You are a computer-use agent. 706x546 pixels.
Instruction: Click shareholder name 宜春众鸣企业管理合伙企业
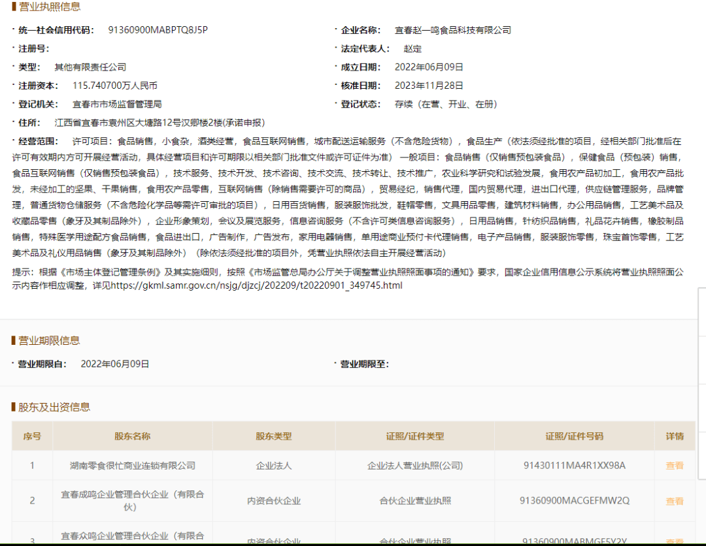(x=132, y=536)
